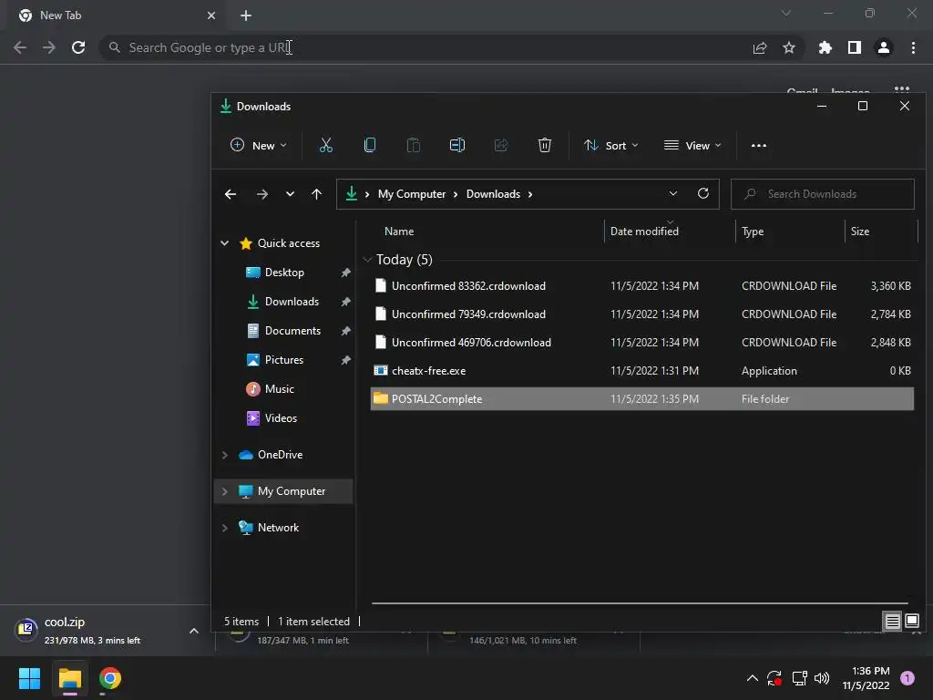
Task: Select Videos in the sidebar
Action: [x=281, y=417]
